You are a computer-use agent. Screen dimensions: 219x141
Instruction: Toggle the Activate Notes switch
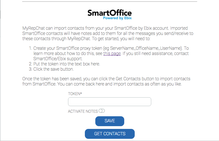pyautogui.click(x=102, y=111)
